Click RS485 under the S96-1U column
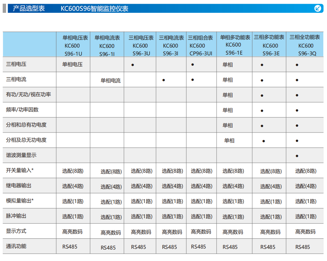327x261 pixels. tap(70, 247)
